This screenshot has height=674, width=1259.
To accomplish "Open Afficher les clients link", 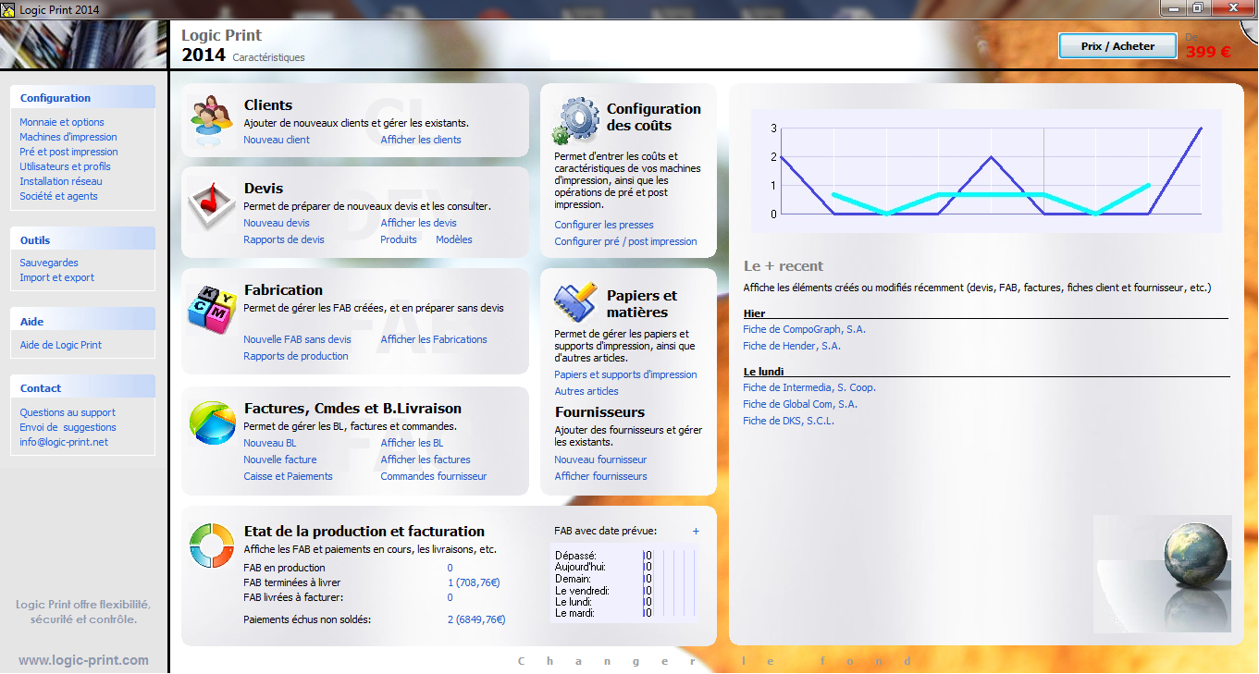I will coord(421,140).
